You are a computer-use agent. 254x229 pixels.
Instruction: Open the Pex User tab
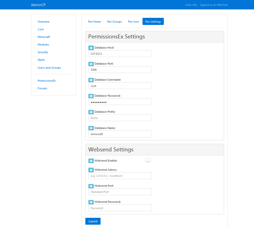[133, 22]
